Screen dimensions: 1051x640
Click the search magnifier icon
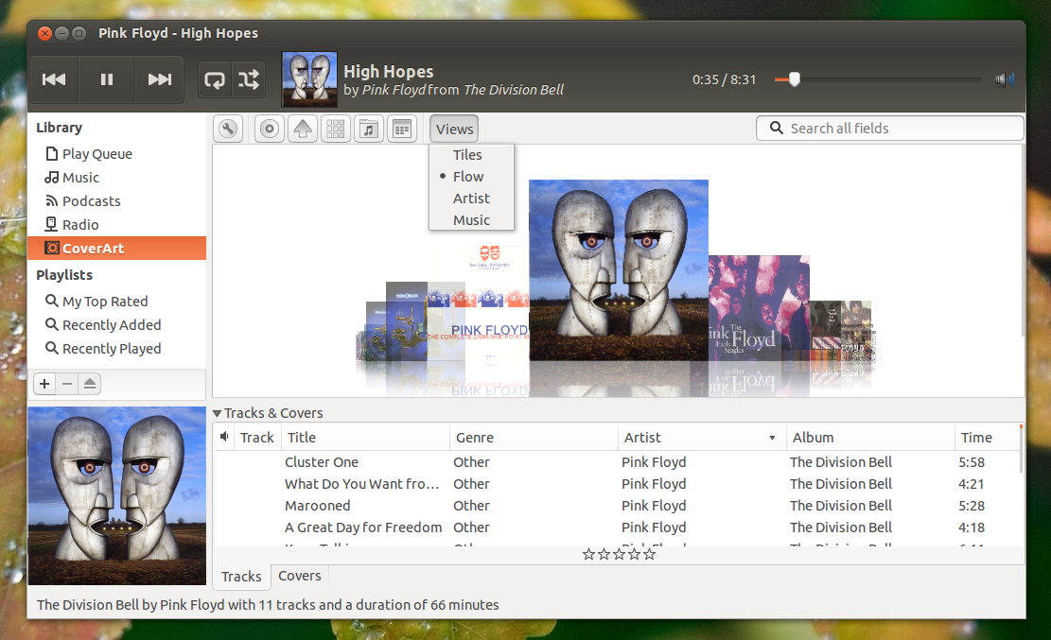tap(776, 128)
